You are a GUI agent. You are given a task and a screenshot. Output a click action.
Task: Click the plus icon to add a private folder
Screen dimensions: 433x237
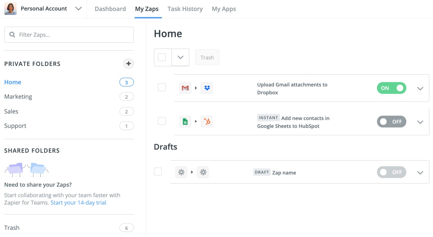tap(128, 64)
